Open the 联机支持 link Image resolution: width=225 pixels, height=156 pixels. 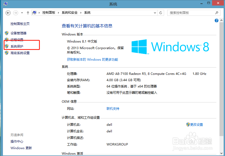point(113,108)
